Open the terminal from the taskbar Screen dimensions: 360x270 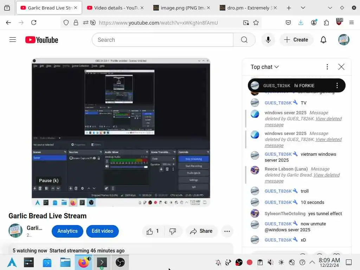[102, 262]
